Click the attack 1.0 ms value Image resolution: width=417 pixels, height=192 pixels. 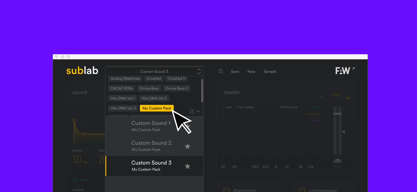[x=80, y=159]
